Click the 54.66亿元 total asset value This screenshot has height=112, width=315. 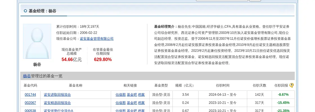tap(72, 59)
